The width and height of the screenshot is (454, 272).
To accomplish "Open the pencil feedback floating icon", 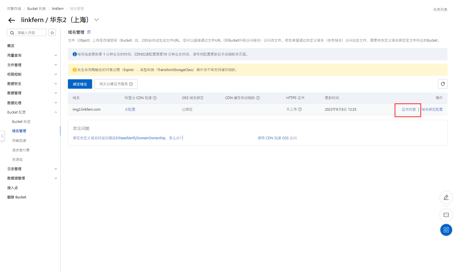I will [x=446, y=197].
